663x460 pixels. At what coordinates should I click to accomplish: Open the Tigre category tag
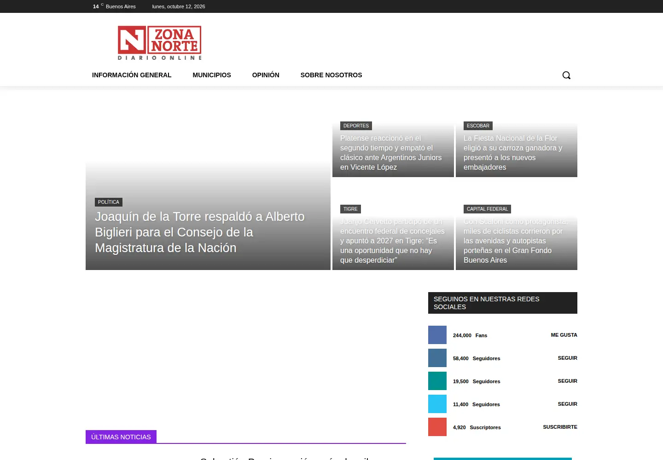[350, 209]
